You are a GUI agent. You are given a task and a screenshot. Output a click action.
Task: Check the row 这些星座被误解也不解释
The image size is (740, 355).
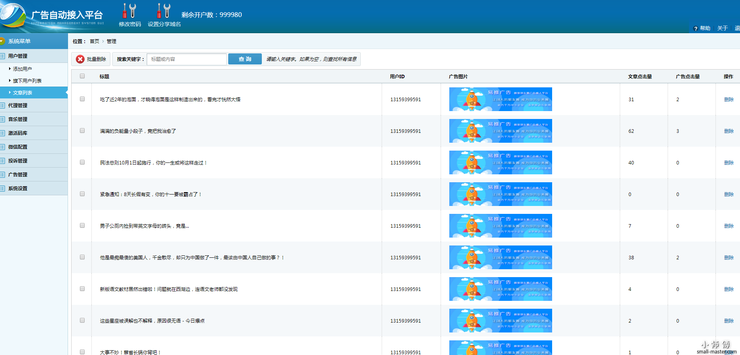pyautogui.click(x=82, y=320)
